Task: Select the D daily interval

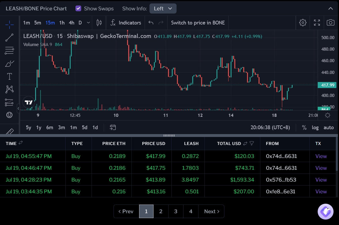Action: (x=80, y=23)
